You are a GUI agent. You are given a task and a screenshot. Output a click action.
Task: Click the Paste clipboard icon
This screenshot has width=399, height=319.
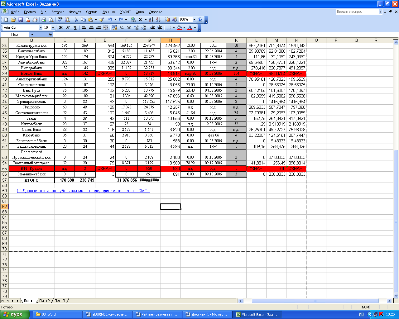coord(90,20)
